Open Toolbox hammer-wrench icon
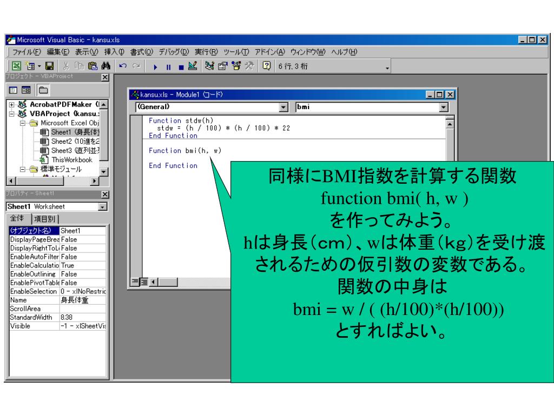 (249, 66)
